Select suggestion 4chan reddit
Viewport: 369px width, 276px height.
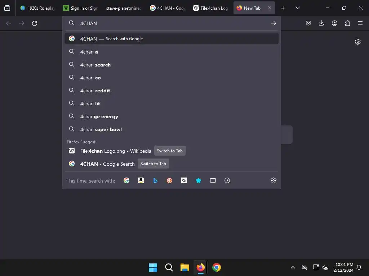(x=171, y=91)
